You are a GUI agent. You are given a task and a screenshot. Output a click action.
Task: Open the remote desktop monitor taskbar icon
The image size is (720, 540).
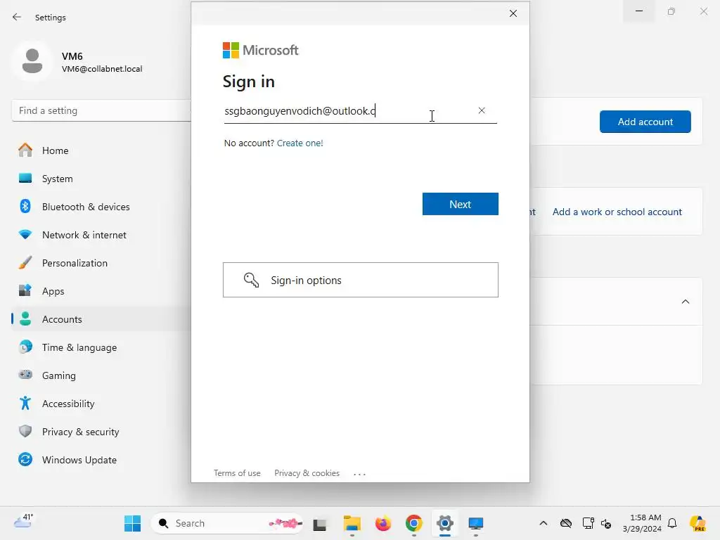pos(476,523)
